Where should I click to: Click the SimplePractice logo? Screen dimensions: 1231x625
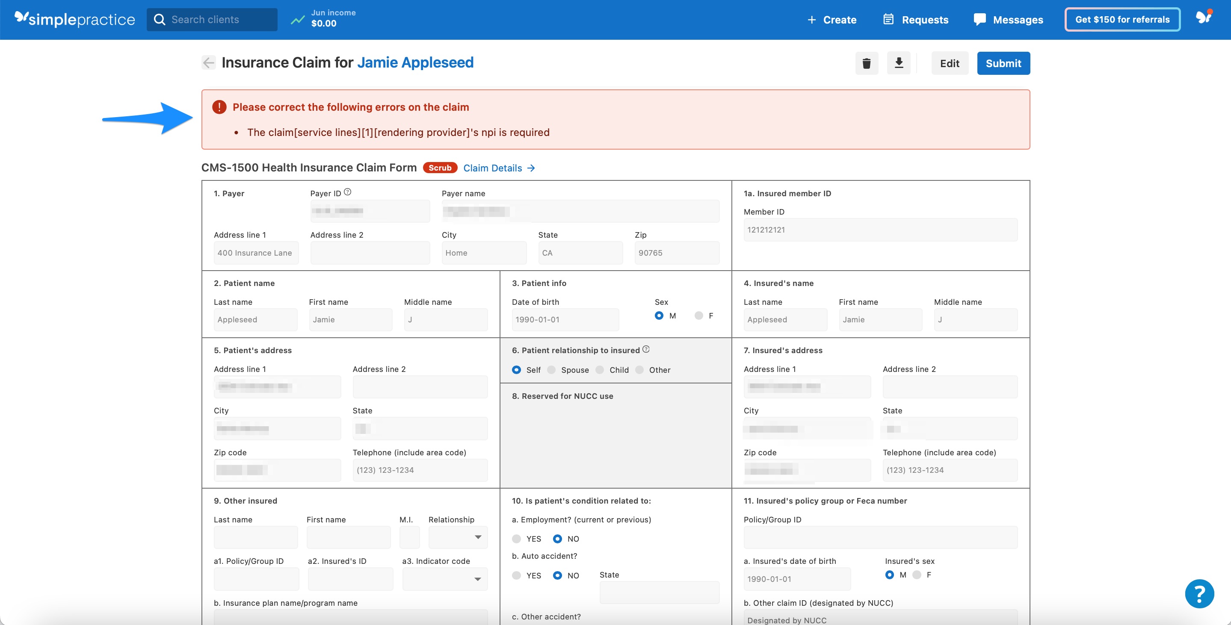click(74, 19)
